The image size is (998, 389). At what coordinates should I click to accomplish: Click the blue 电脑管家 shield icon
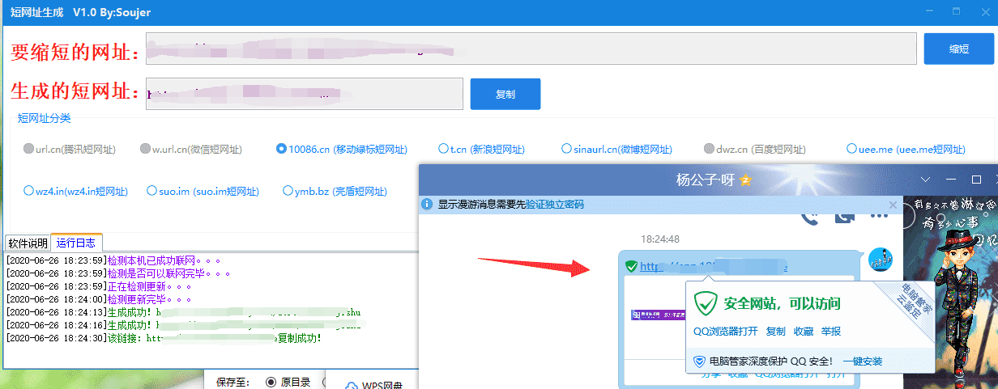tap(699, 362)
